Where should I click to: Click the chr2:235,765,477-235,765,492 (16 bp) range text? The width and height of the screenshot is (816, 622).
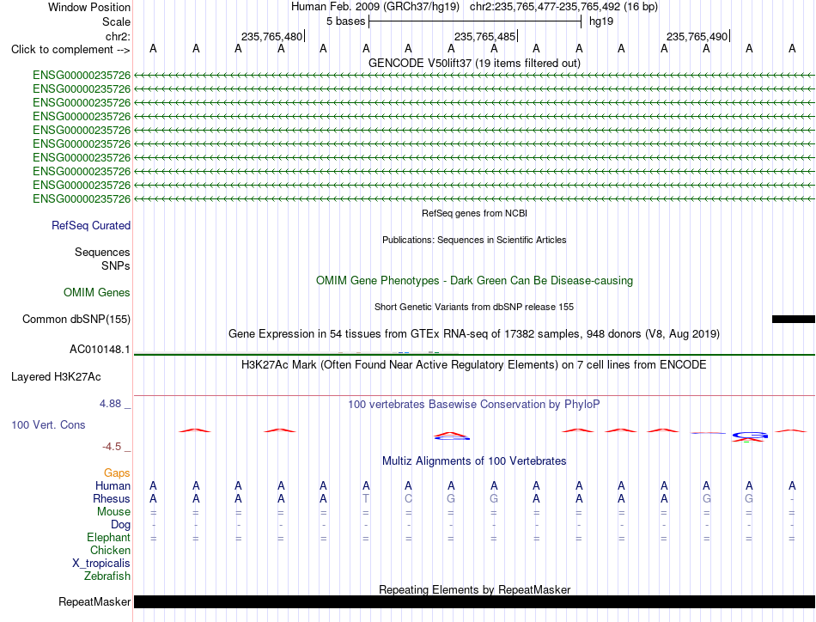point(563,7)
